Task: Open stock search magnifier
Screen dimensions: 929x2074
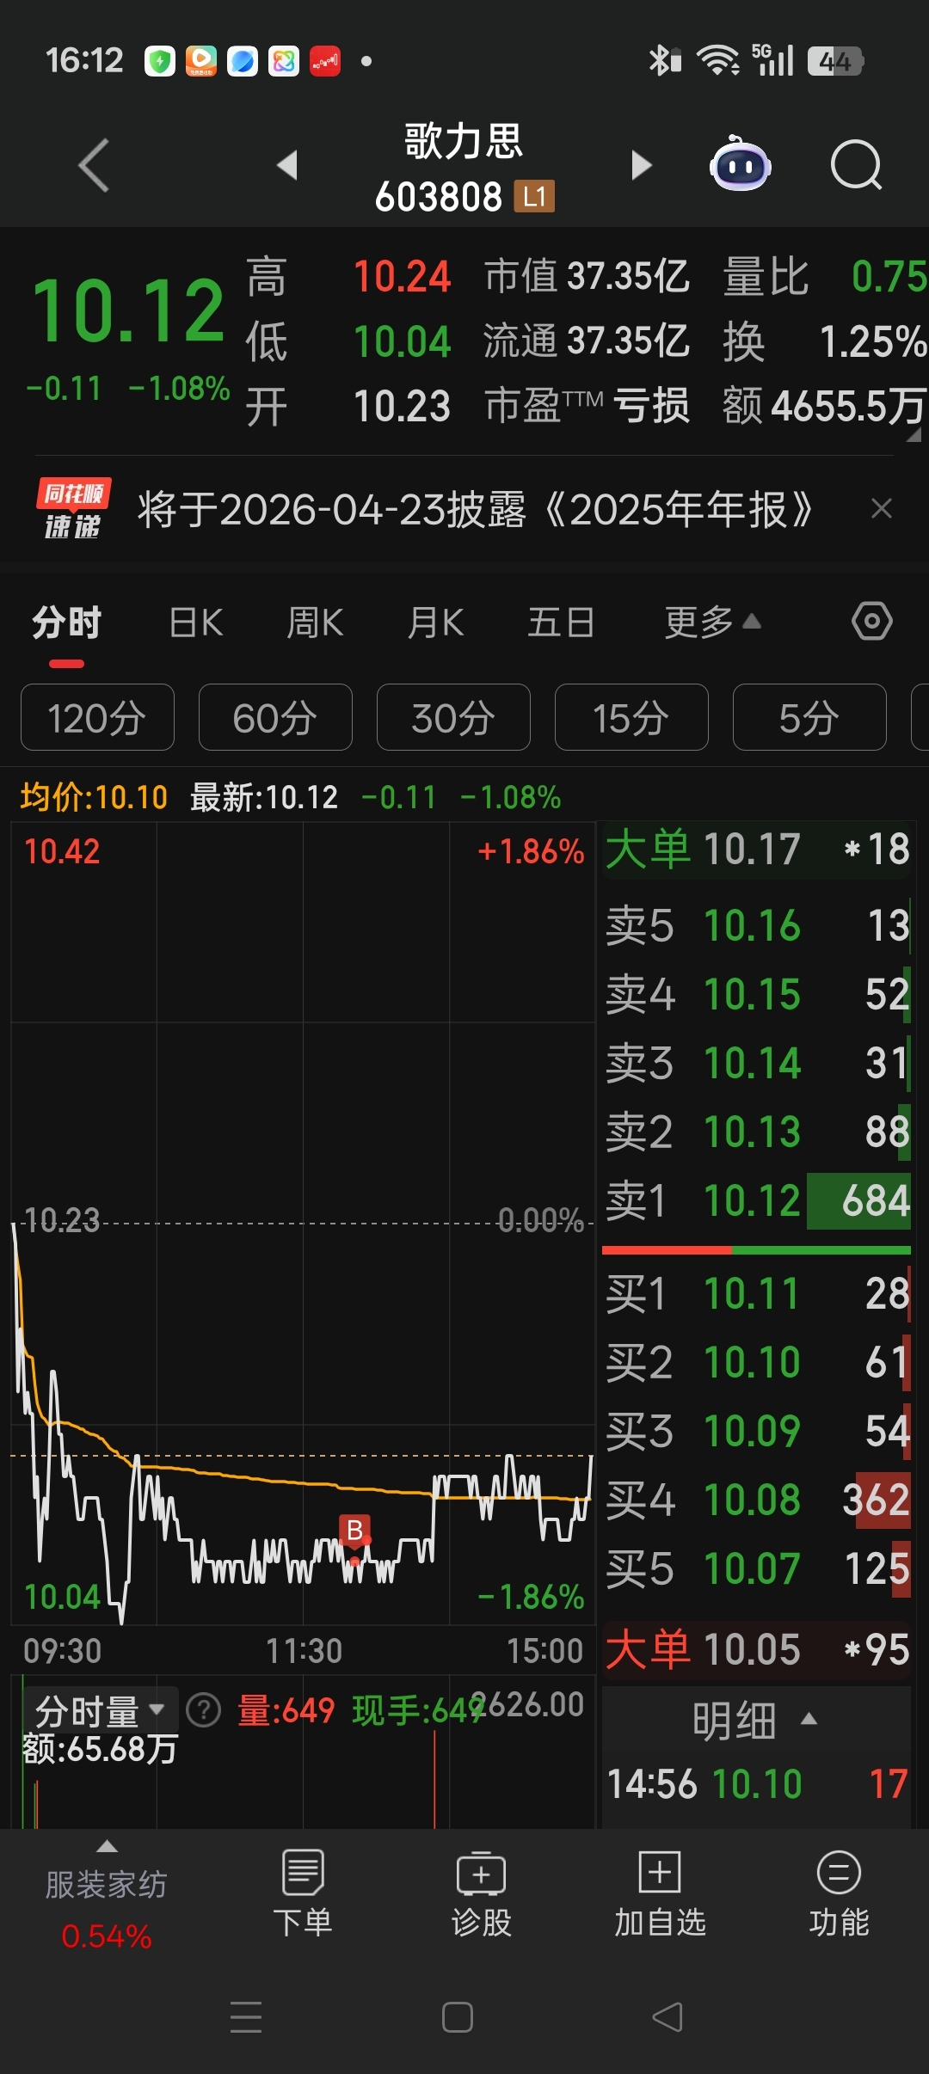Action: coord(857,164)
